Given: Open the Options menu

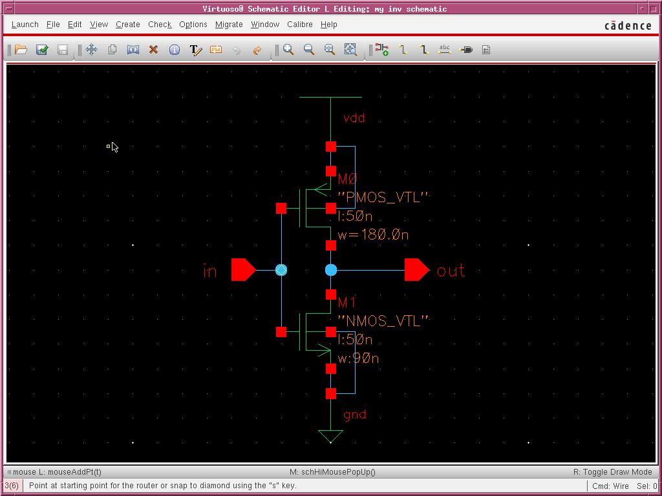Looking at the screenshot, I should click(193, 25).
